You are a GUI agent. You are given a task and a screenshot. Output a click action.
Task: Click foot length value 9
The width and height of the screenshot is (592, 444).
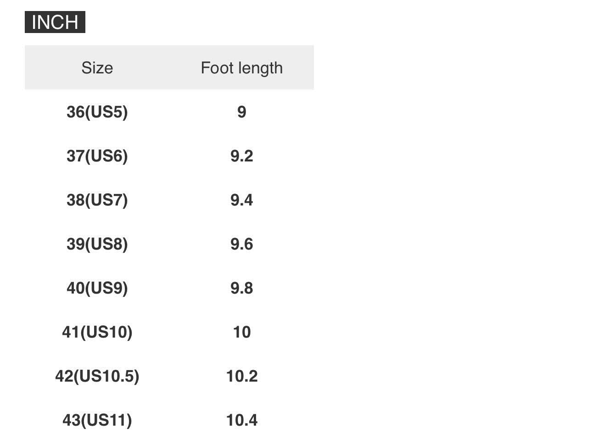pyautogui.click(x=241, y=112)
